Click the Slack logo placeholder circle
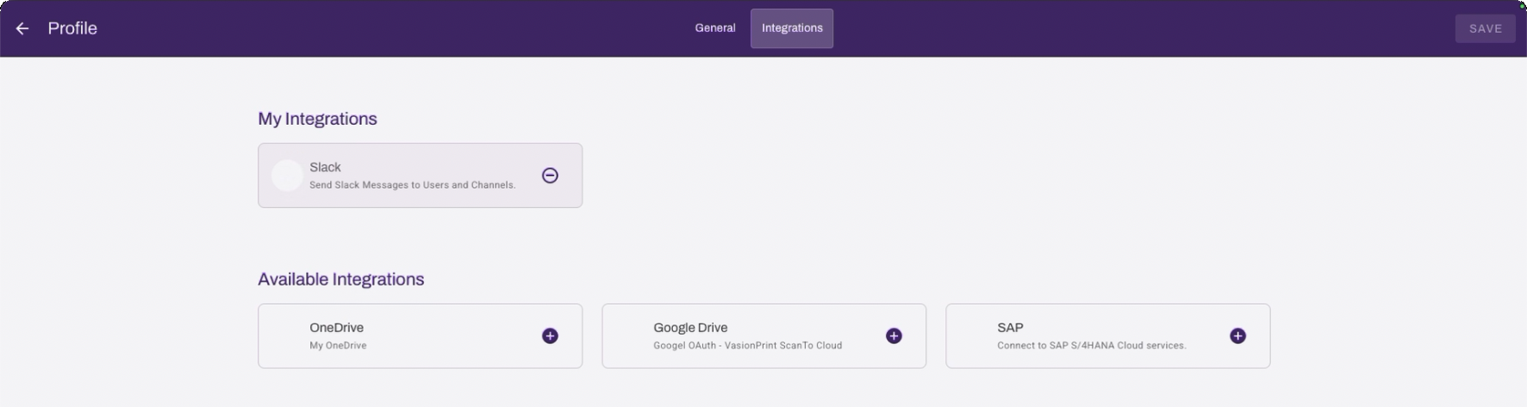The width and height of the screenshot is (1527, 407). coord(287,176)
